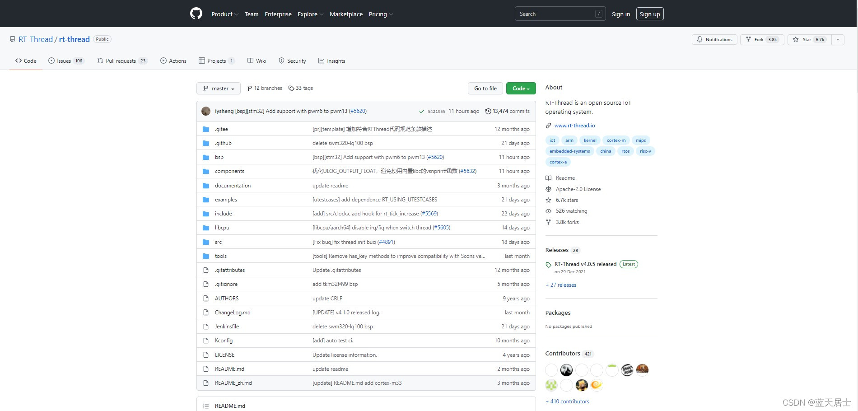Select the star icon beside 6.7k stars
The width and height of the screenshot is (858, 411).
(x=548, y=200)
